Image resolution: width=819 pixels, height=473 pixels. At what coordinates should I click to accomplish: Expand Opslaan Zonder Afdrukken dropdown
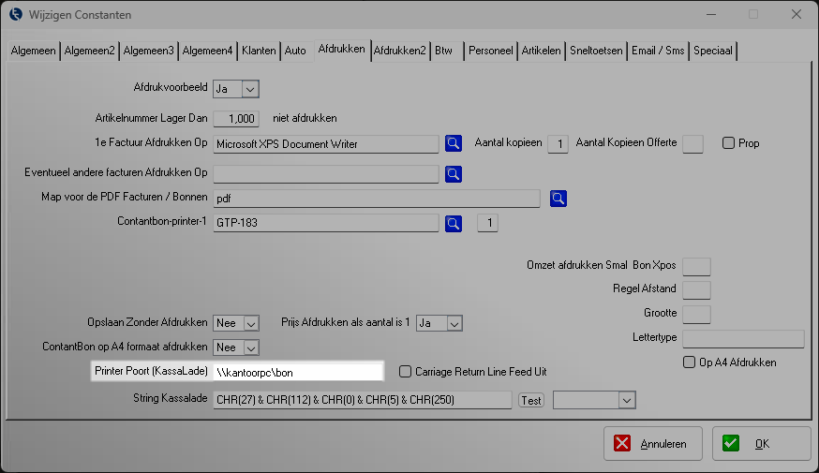pos(250,323)
